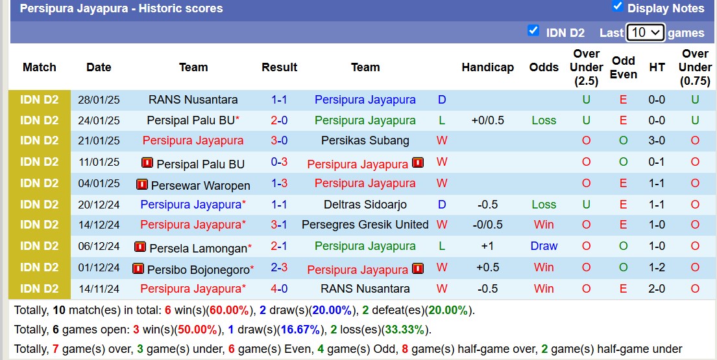This screenshot has height=360, width=717.
Task: Click the -0/0.5 handicap value
Action: (487, 225)
